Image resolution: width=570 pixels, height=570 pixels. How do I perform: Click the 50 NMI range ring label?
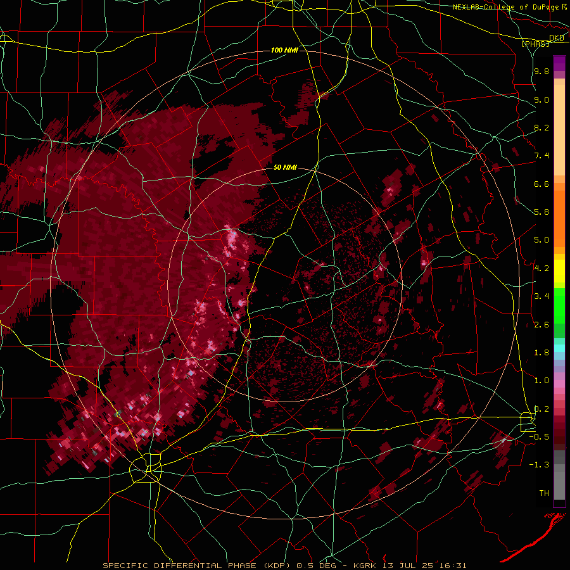point(286,168)
